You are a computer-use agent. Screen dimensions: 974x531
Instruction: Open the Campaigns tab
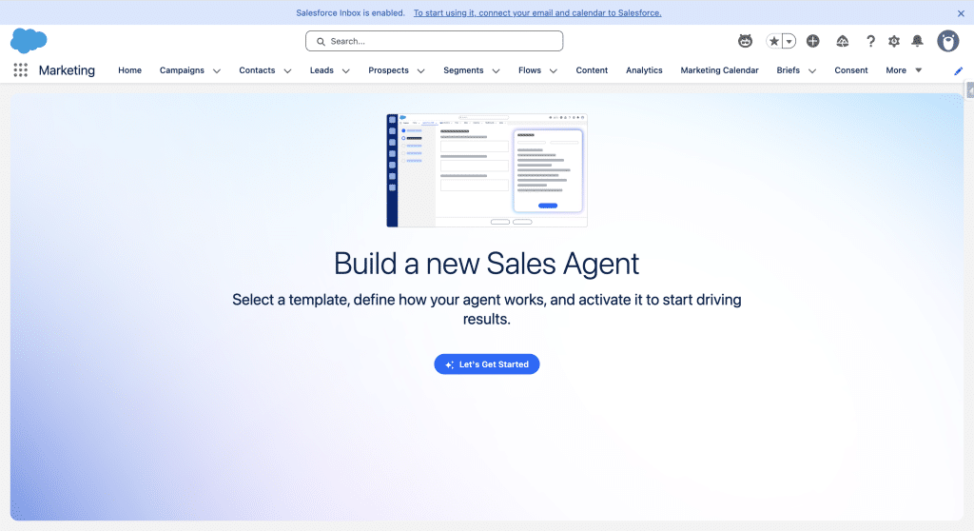point(182,70)
